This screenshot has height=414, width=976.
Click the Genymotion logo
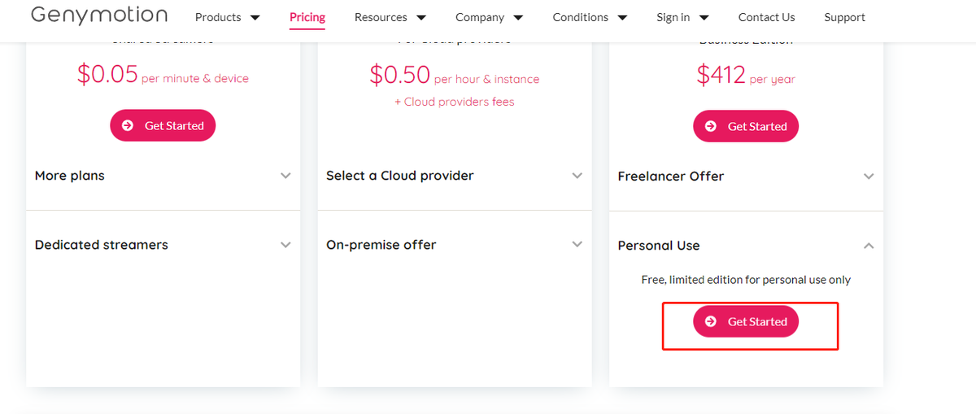point(99,15)
